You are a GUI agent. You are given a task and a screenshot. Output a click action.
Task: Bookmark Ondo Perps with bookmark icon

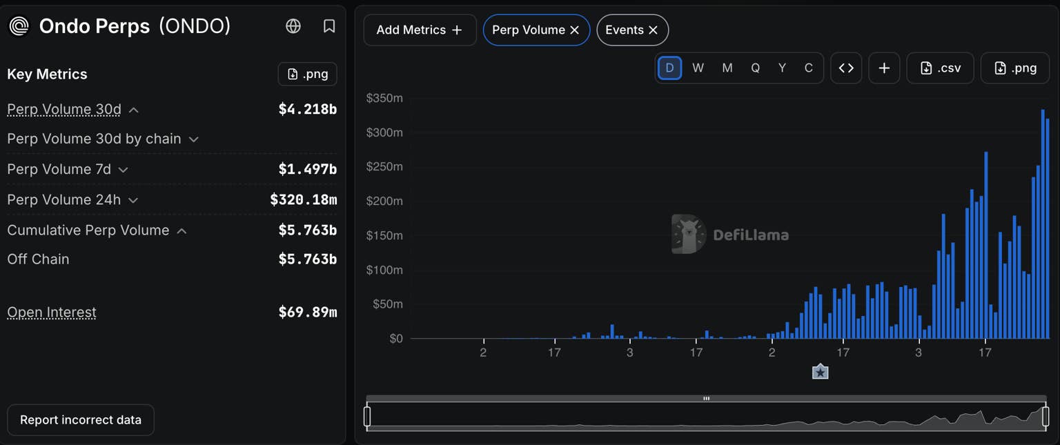point(329,26)
